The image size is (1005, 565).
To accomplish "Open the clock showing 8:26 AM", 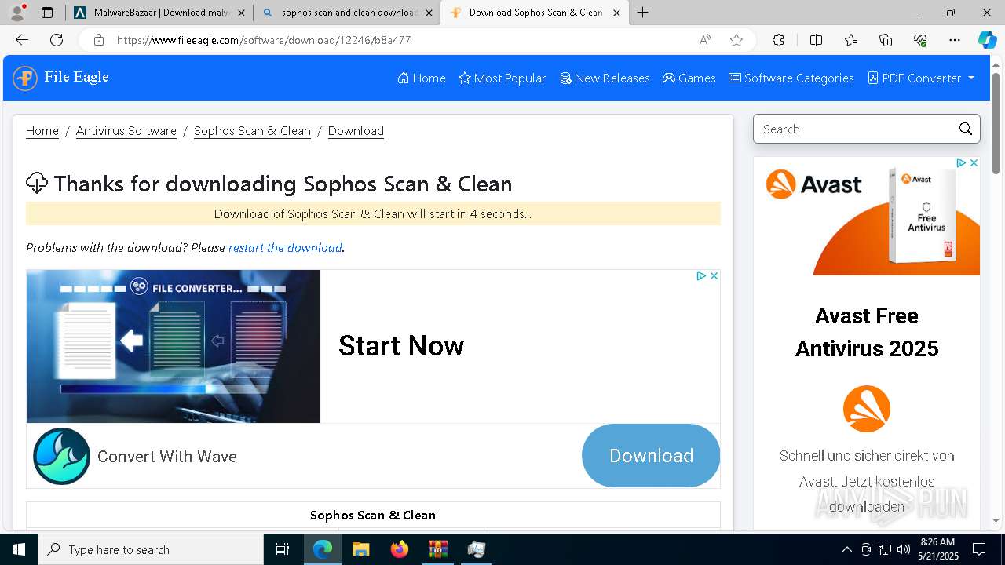I will point(937,549).
